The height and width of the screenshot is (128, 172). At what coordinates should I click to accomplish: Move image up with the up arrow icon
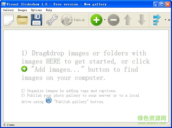(128, 20)
